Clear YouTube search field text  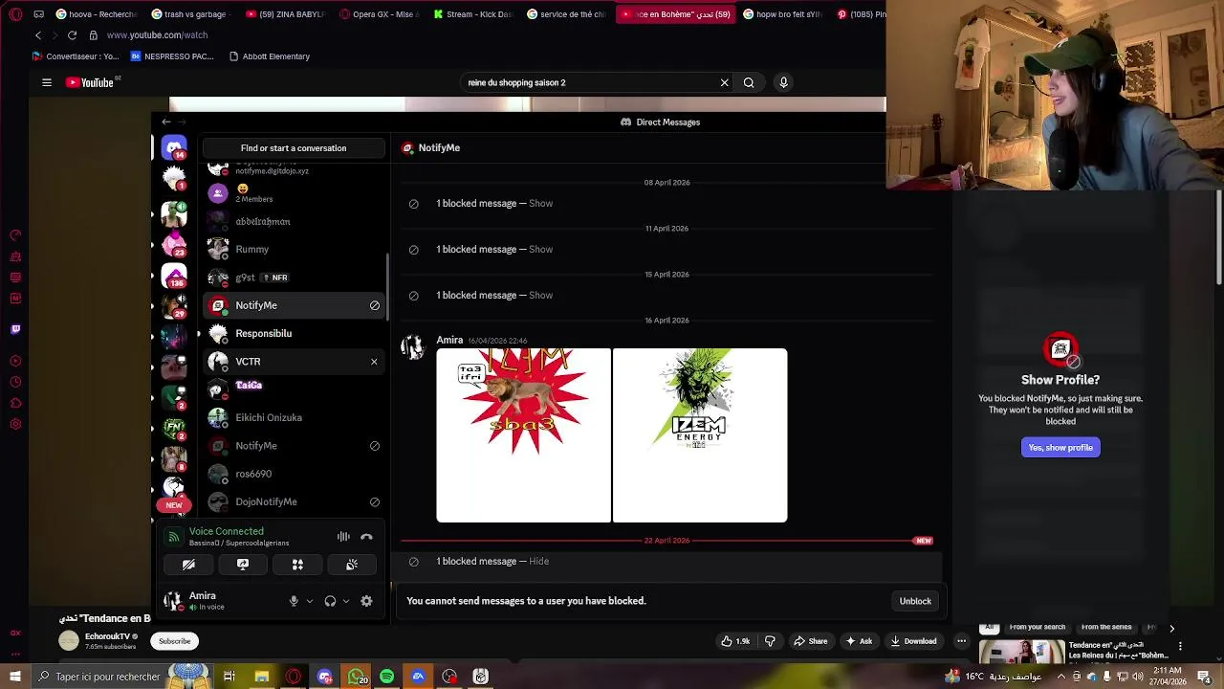click(724, 82)
